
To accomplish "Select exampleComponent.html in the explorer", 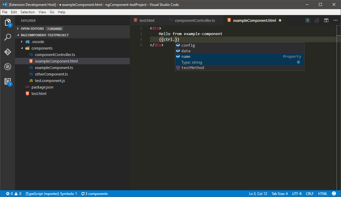I will 72,61.
